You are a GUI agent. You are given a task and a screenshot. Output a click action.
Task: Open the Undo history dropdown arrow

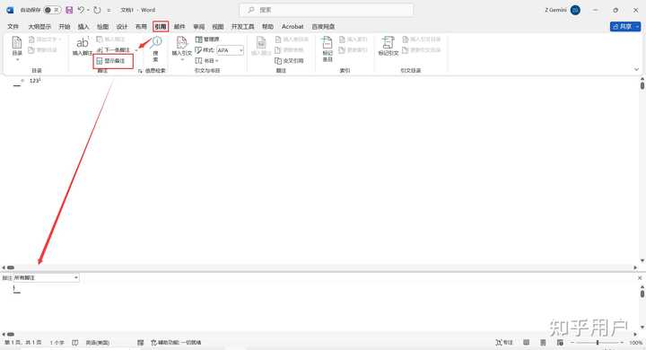pyautogui.click(x=87, y=10)
